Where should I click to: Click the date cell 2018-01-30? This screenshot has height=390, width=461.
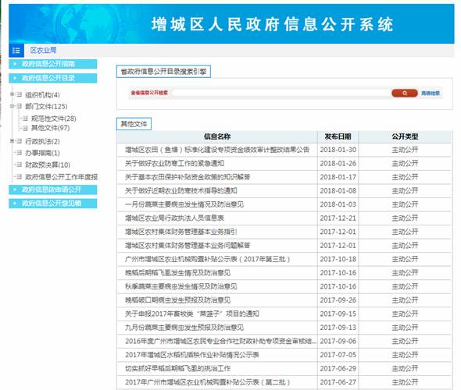338,150
